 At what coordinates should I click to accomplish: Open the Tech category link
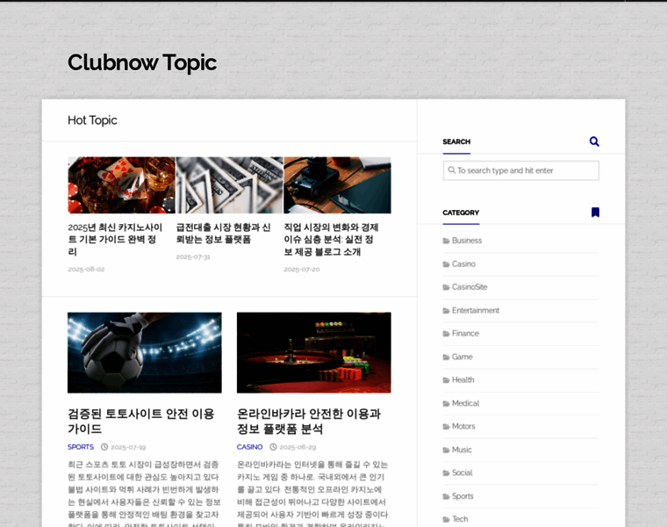point(460,519)
